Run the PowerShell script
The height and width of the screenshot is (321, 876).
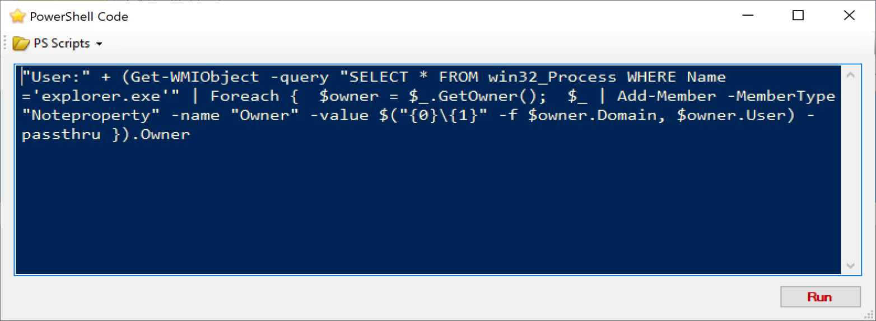(820, 297)
